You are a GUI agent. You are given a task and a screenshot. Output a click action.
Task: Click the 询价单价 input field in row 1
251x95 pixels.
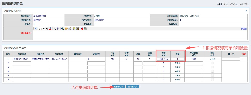(164, 59)
